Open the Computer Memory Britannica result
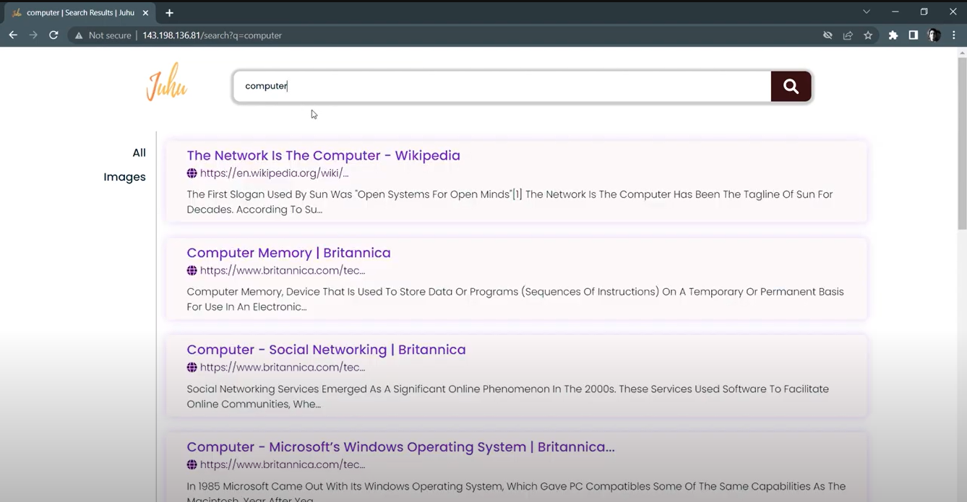 288,253
